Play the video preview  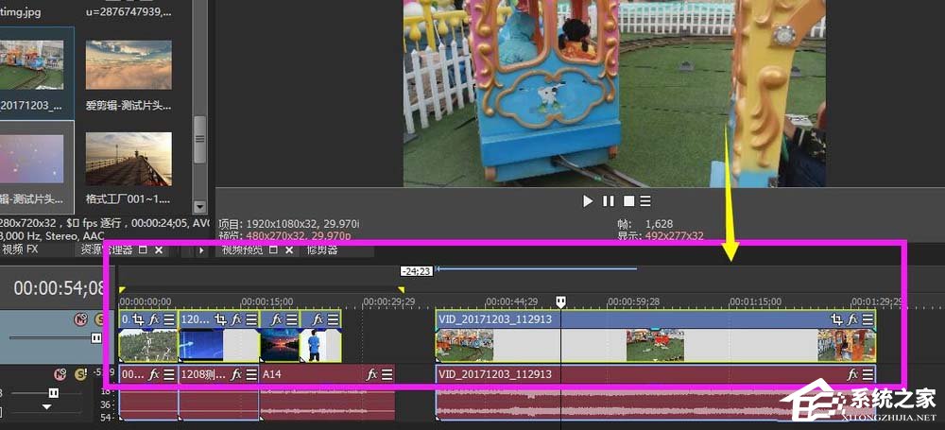point(588,201)
